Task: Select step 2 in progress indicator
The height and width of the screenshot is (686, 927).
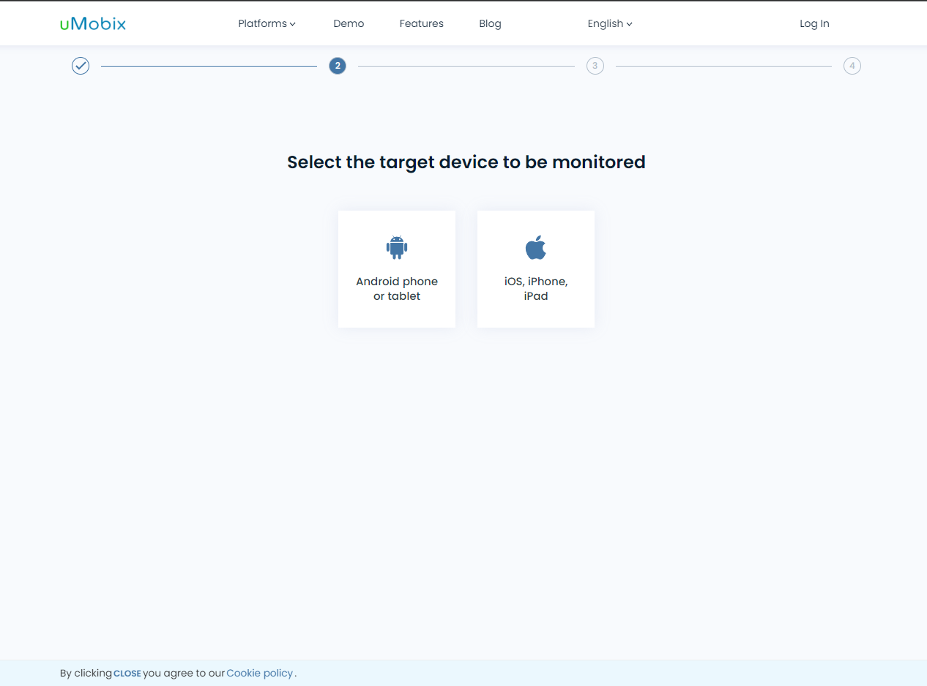Action: point(338,66)
